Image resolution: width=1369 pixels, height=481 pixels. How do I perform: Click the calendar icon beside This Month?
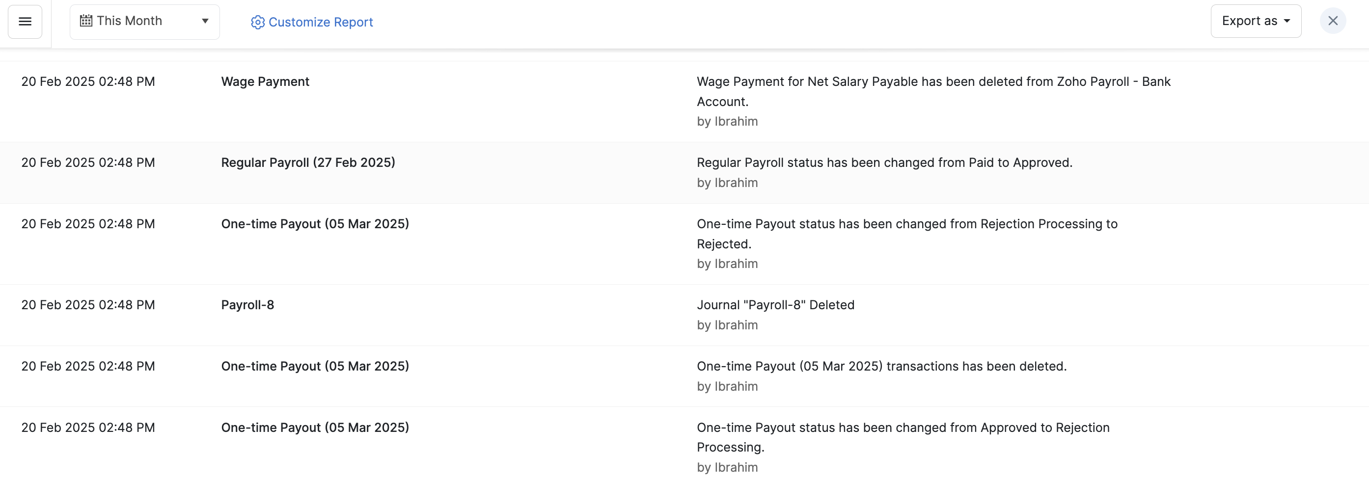click(85, 21)
